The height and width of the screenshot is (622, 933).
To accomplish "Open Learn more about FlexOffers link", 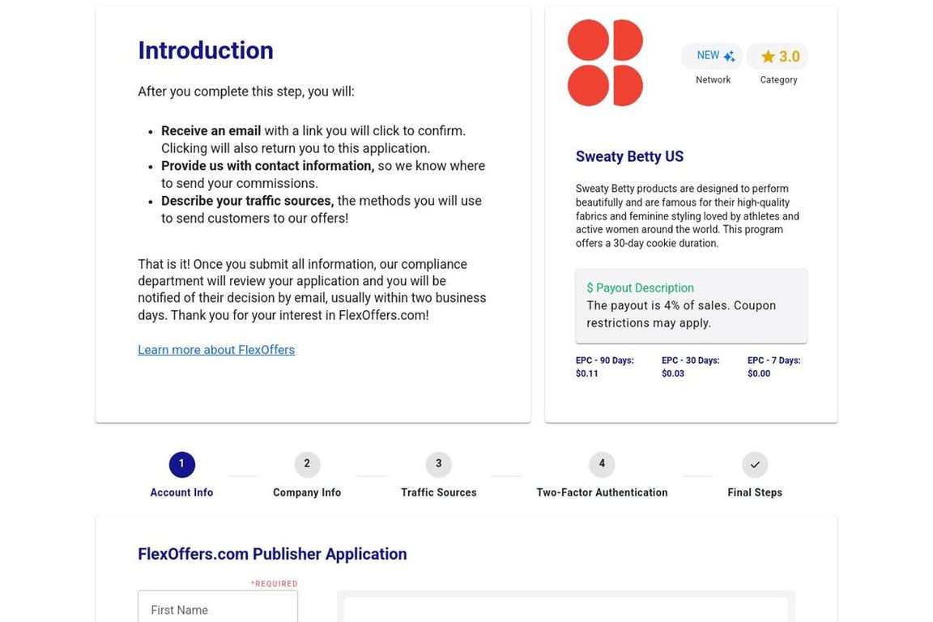I will coord(216,350).
